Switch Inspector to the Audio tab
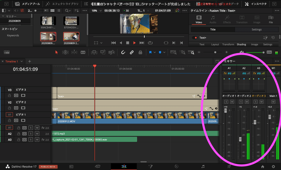Viewport: 281px width, 170px height. [x=213, y=20]
